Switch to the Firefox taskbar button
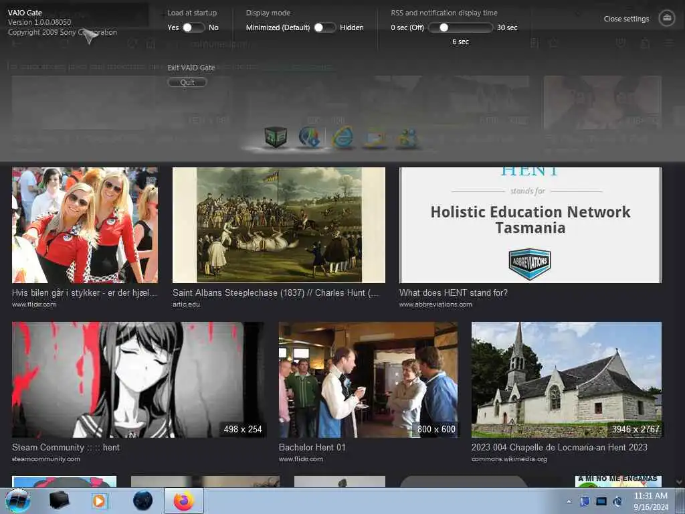 pyautogui.click(x=184, y=501)
